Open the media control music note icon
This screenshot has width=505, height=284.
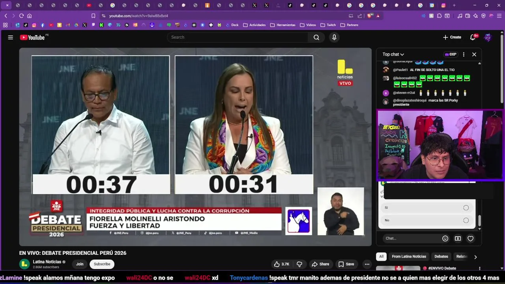[460, 16]
